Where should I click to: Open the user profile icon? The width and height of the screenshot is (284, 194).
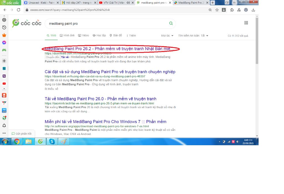[x=246, y=10]
